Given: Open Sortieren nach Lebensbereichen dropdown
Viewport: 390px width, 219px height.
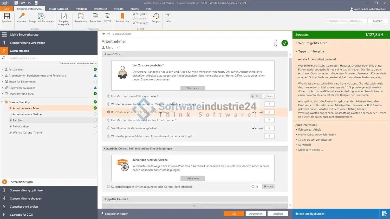Looking at the screenshot, I should pyautogui.click(x=78, y=64).
